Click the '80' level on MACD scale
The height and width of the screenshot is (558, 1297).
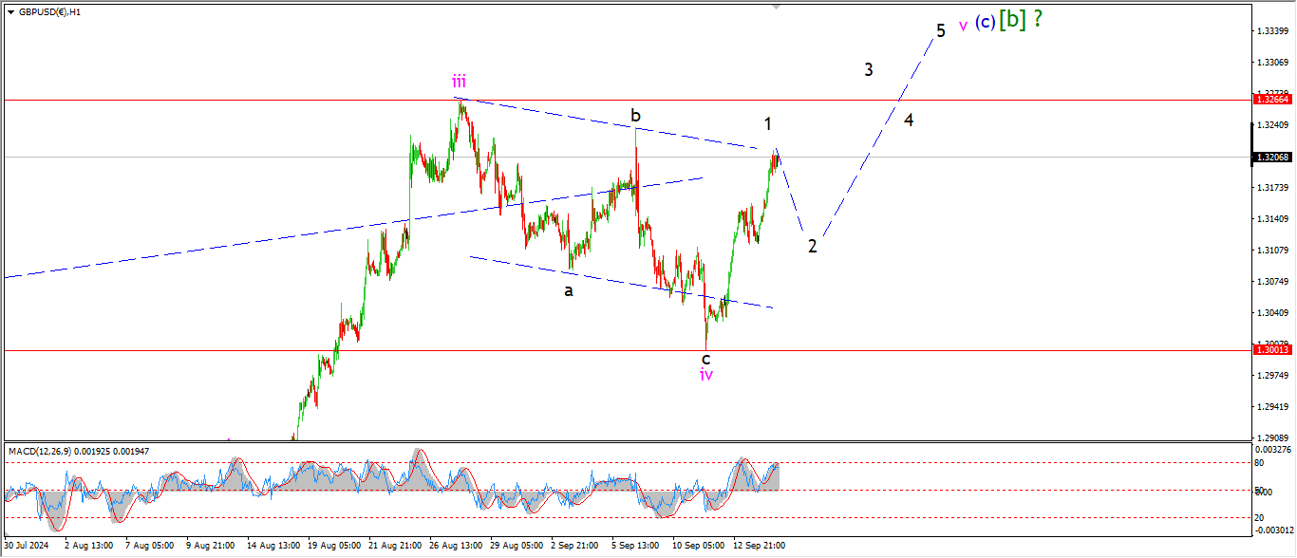click(1259, 463)
